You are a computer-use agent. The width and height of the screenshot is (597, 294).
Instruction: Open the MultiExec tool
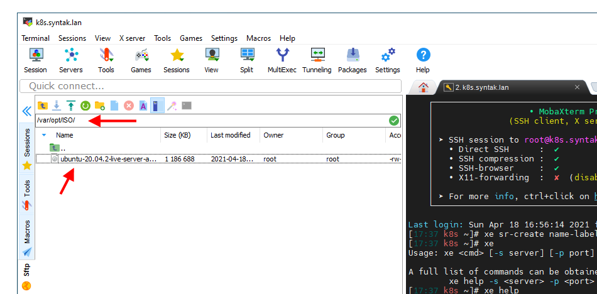282,60
